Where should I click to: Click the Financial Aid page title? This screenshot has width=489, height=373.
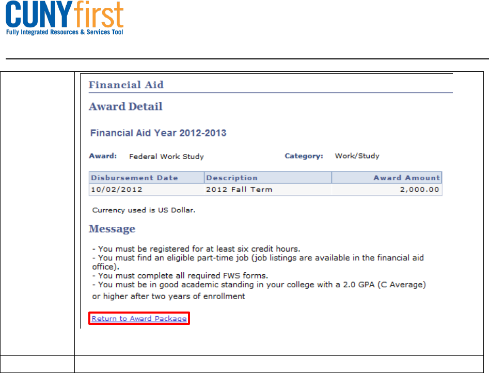[x=126, y=85]
